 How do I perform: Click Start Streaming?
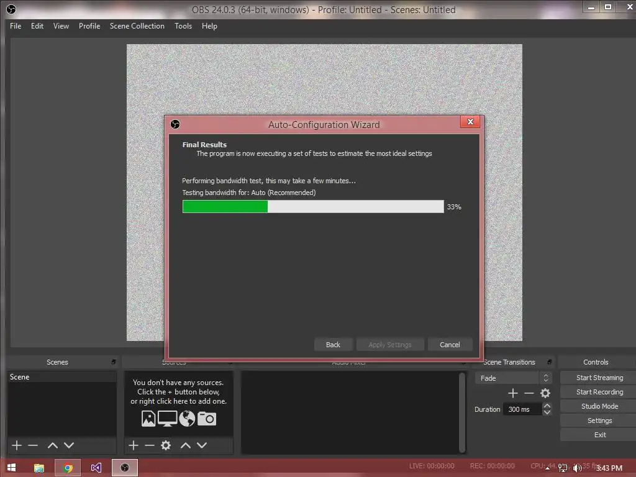(x=599, y=378)
